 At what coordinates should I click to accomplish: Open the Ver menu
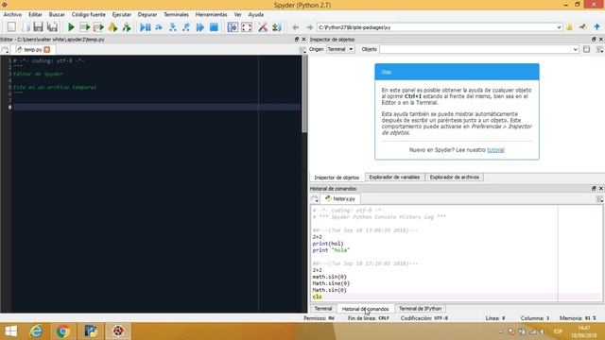[x=237, y=14]
